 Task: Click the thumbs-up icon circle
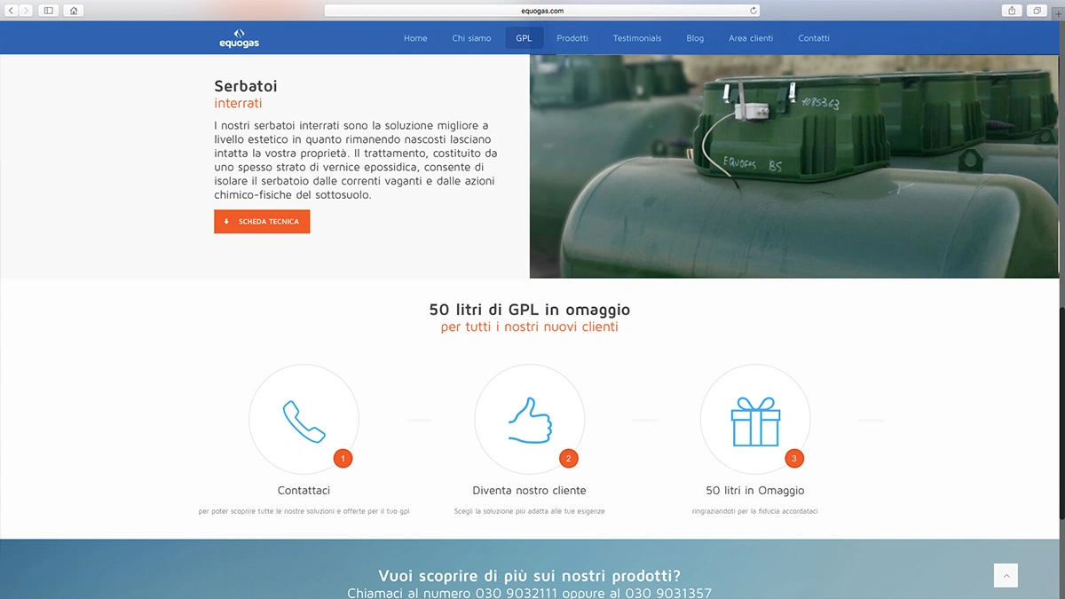[530, 419]
